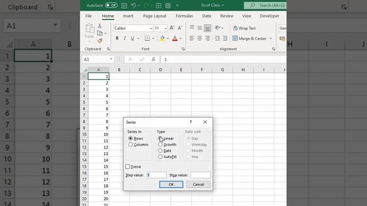Image resolution: width=367 pixels, height=206 pixels.
Task: Open the Borders dropdown arrow
Action: pos(153,38)
